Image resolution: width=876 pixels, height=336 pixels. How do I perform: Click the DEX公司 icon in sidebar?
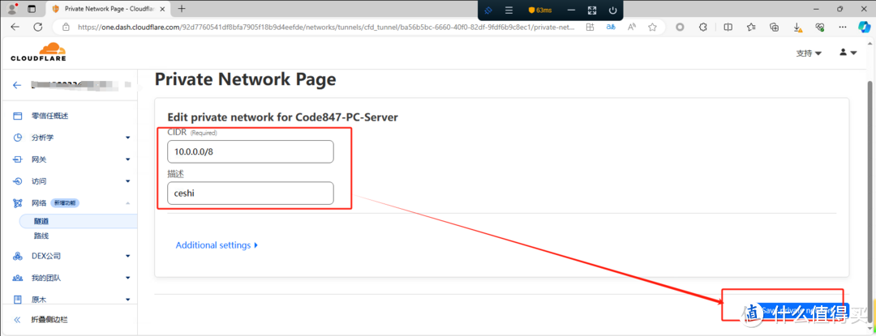pyautogui.click(x=18, y=256)
